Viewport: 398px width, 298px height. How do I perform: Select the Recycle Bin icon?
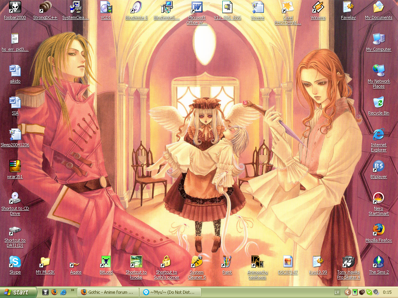(x=379, y=106)
